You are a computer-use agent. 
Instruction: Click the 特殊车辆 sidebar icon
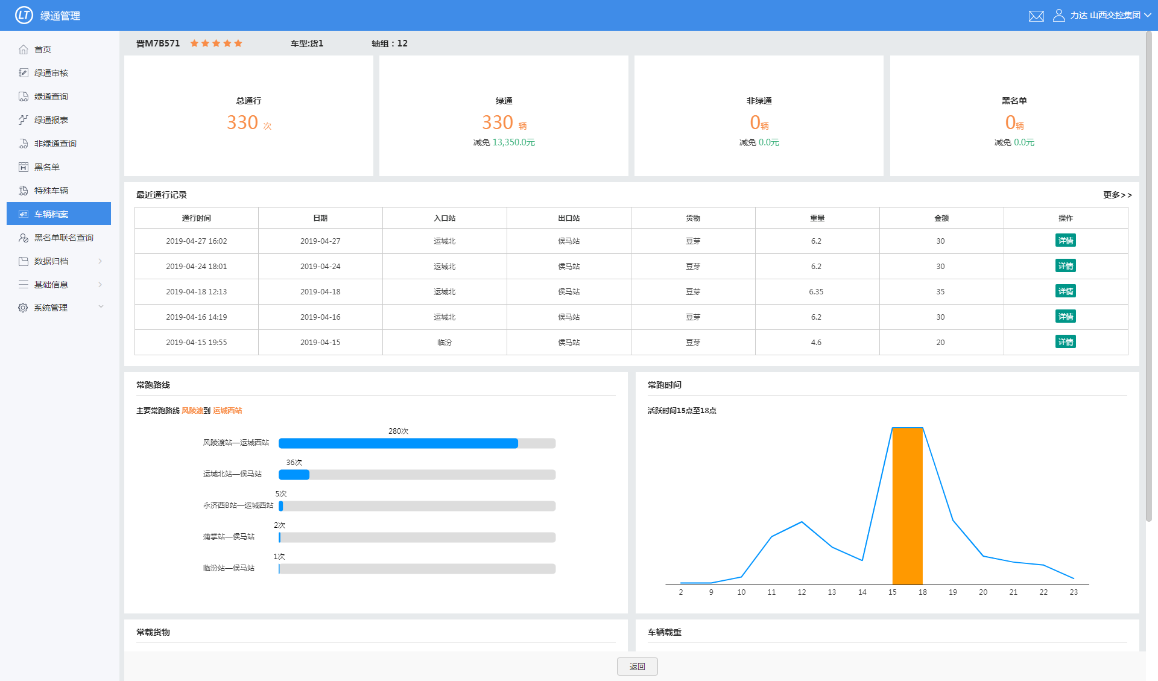(24, 191)
